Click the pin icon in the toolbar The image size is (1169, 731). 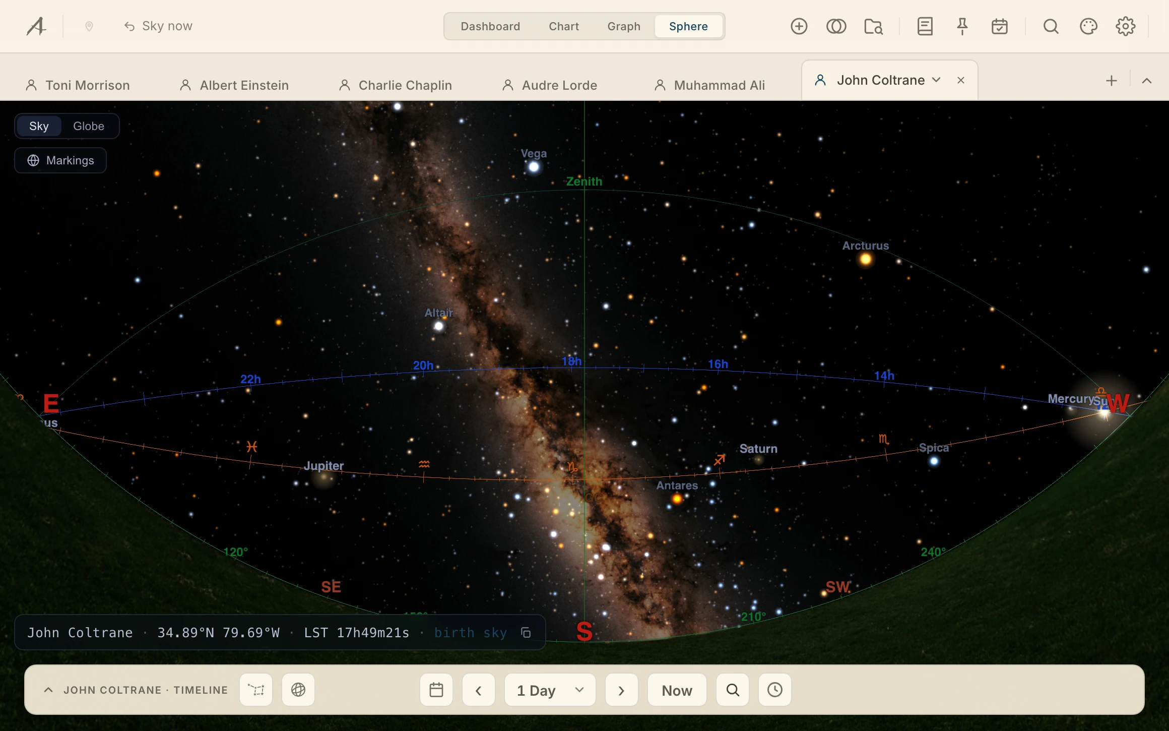click(x=962, y=26)
